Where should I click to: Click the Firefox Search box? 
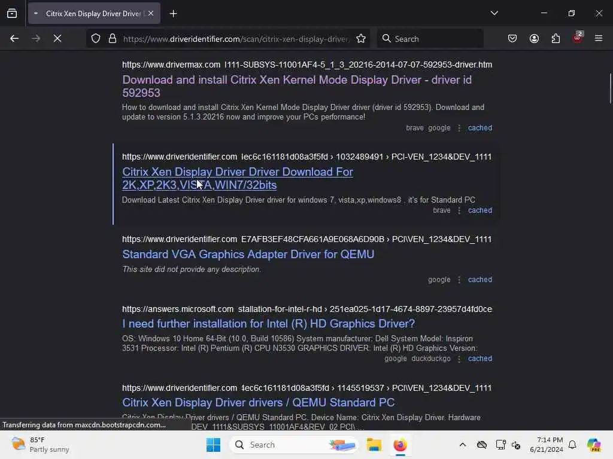430,39
